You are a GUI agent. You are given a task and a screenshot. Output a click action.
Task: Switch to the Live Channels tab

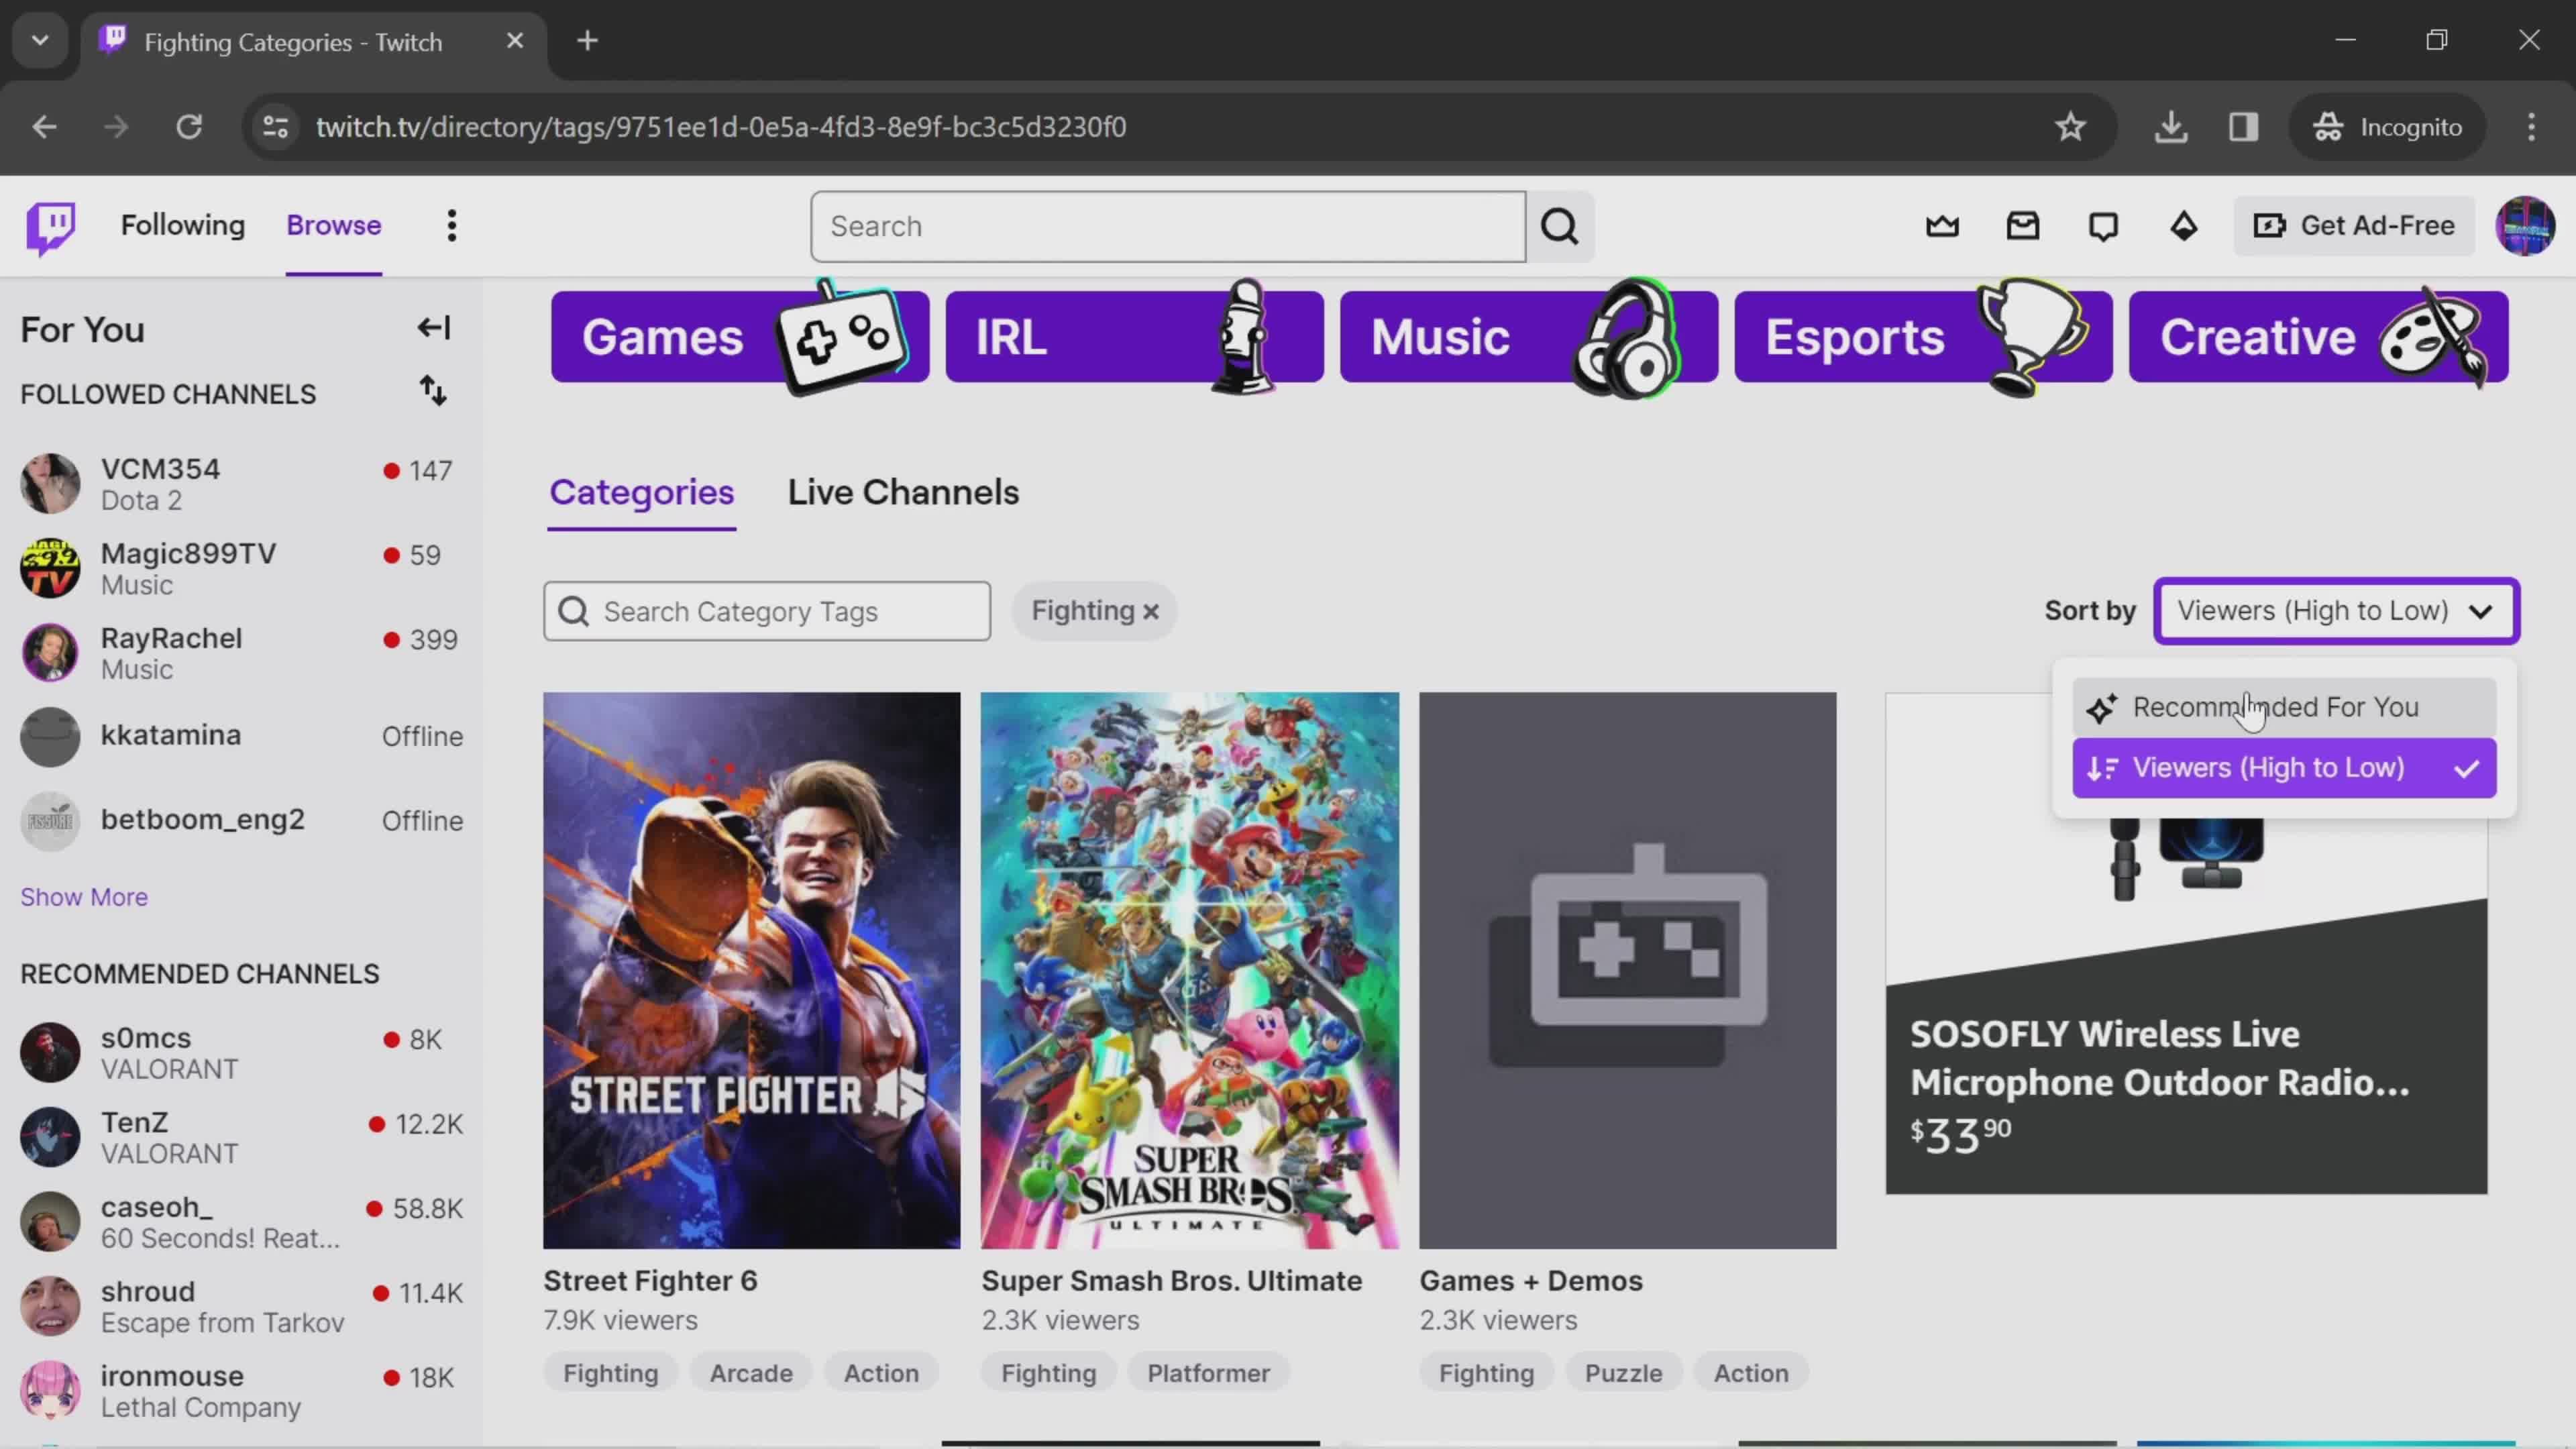tap(903, 492)
